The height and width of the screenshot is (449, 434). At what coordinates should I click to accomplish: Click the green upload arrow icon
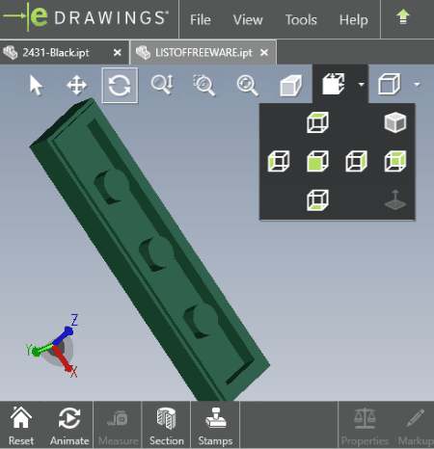pyautogui.click(x=403, y=17)
